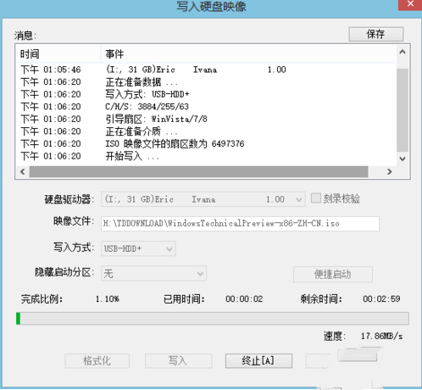Open the 写入方式 USB-HDD+ dropdown
The image size is (422, 390).
click(138, 248)
